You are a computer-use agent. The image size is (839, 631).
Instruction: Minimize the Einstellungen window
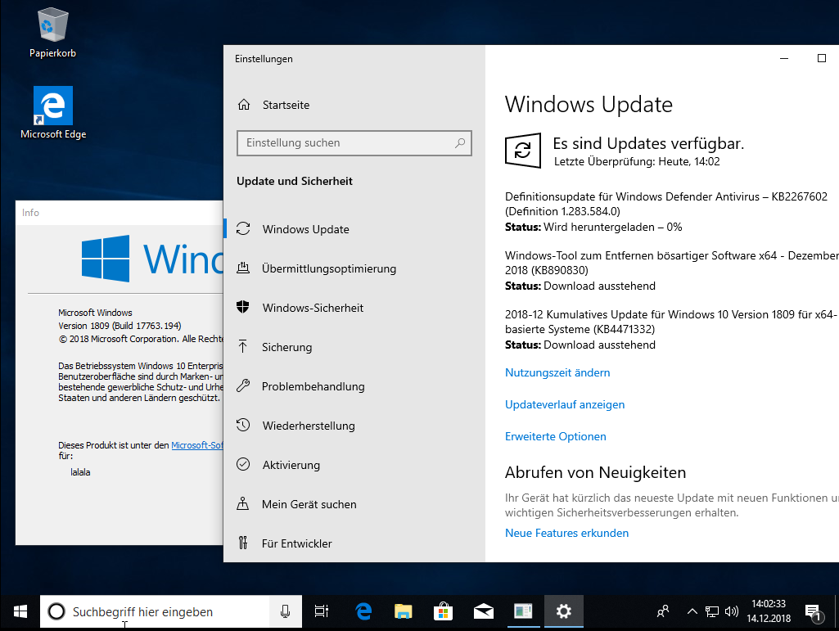pyautogui.click(x=784, y=58)
